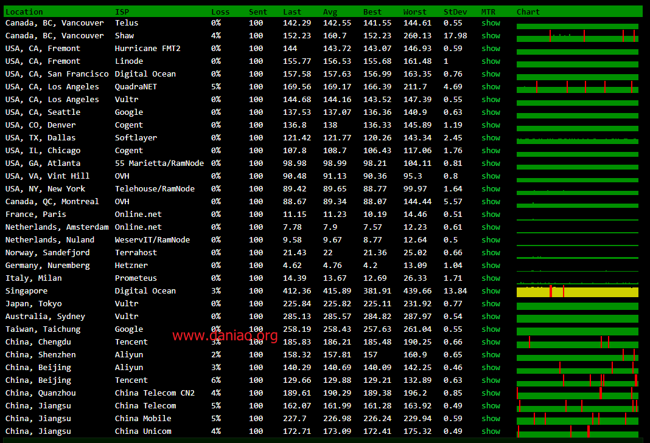Click the Worst column header
This screenshot has width=650, height=443.
(415, 12)
